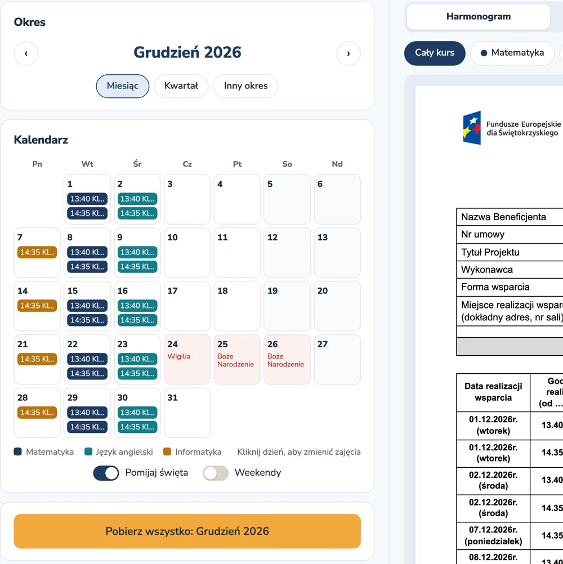Select the Cały kurs filter chip
Screen dimensions: 563x564
(x=435, y=53)
